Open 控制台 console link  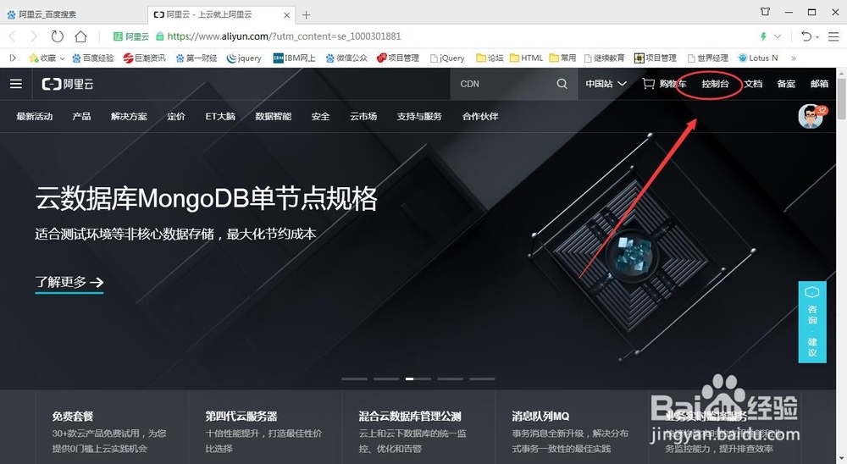(x=715, y=84)
